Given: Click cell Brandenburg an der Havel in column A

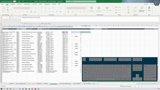Looking at the screenshot, I should click(x=9, y=32).
